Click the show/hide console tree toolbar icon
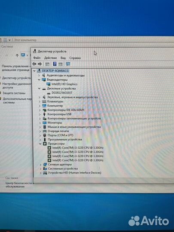This screenshot has width=174, height=232. tap(47, 64)
